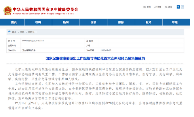Select the 新闻 navigation tab
This screenshot has width=194, height=117.
[x=66, y=22]
